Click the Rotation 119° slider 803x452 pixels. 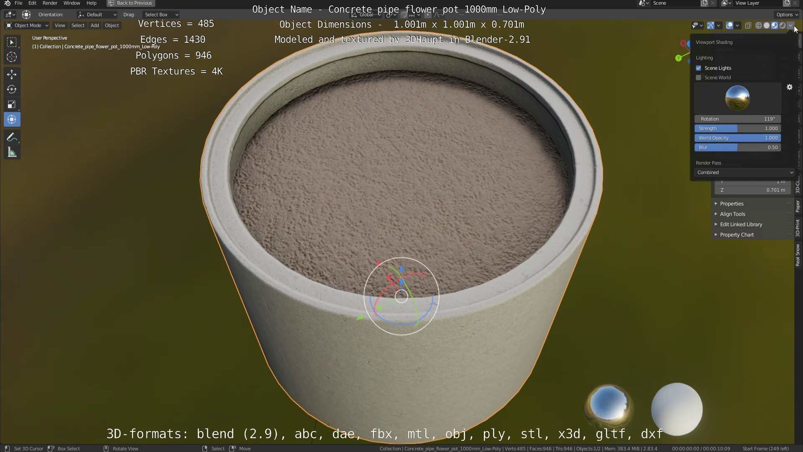[738, 119]
